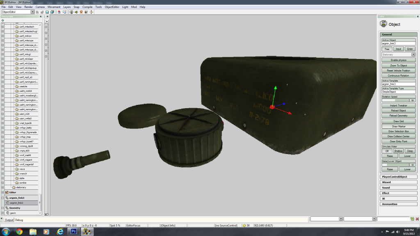
Task: Close the Resources panel with its X icon
Action: pos(40,16)
